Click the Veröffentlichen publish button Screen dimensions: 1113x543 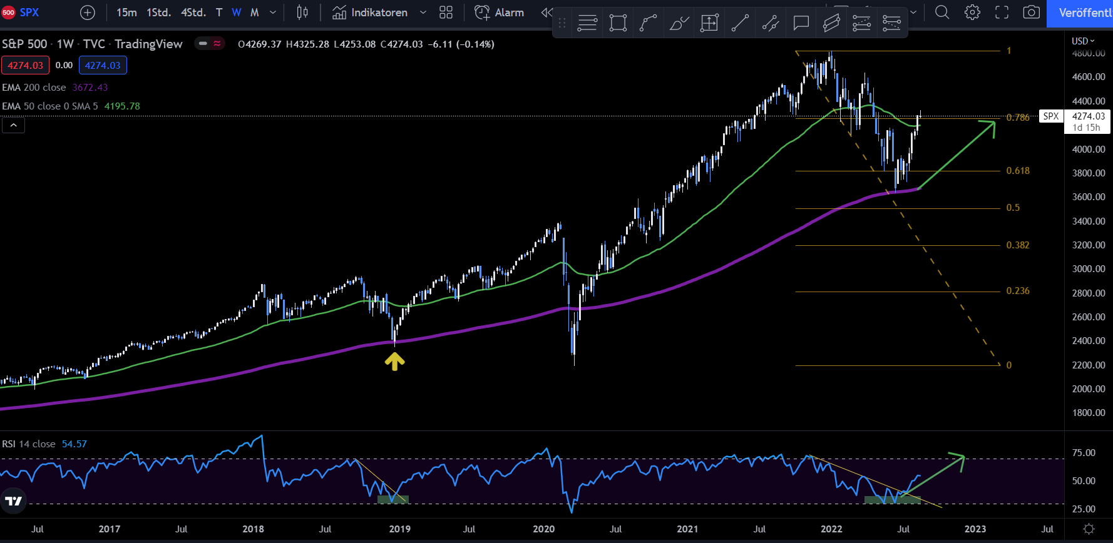click(x=1080, y=13)
